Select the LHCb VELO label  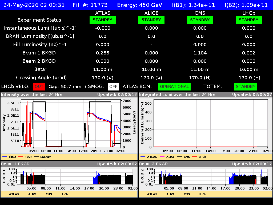point(15,86)
